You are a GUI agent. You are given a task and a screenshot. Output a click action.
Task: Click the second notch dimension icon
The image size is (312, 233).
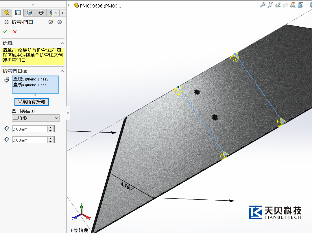tap(7, 140)
